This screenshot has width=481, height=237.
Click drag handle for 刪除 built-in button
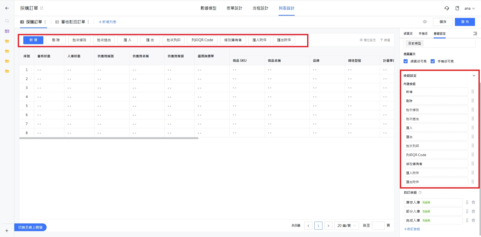tap(473, 101)
